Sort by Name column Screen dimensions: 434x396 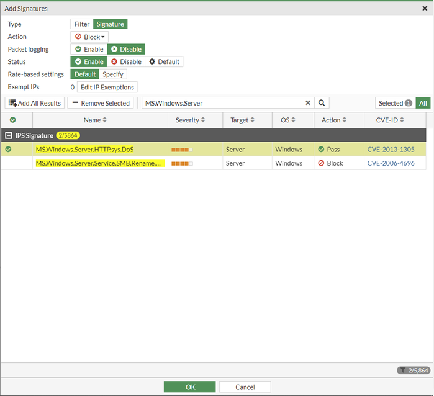click(95, 120)
